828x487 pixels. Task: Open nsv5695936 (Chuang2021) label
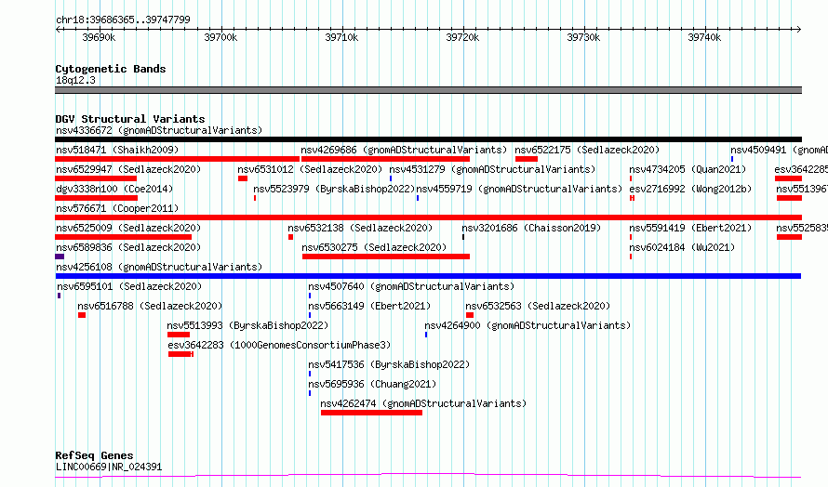pos(372,384)
